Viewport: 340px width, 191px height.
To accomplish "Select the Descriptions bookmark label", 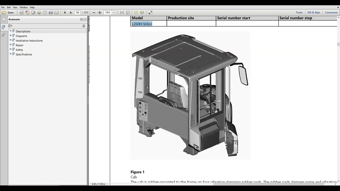I will point(23,31).
